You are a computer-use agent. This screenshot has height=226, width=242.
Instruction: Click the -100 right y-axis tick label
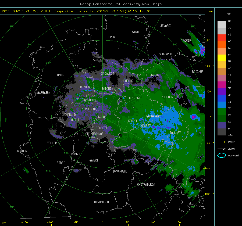click(x=207, y=168)
